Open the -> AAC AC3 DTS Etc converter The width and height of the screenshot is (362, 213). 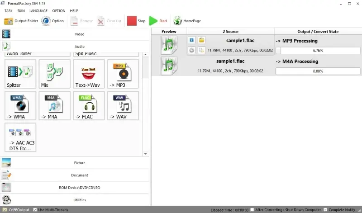20,137
